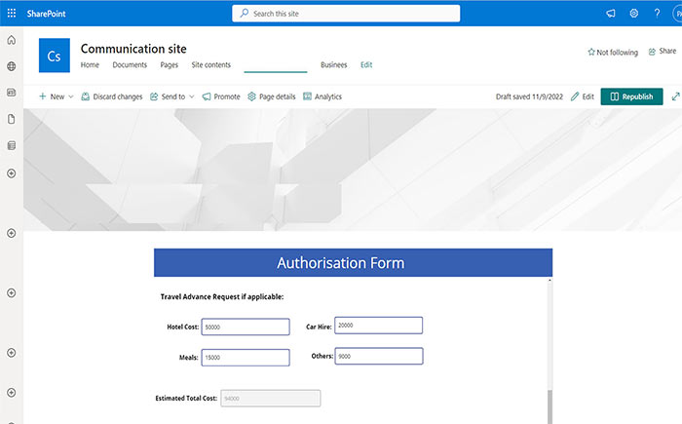Open the SharePoint app launcher waffle

11,13
